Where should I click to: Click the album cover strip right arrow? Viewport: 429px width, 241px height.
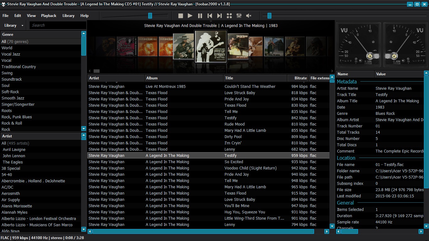click(332, 71)
